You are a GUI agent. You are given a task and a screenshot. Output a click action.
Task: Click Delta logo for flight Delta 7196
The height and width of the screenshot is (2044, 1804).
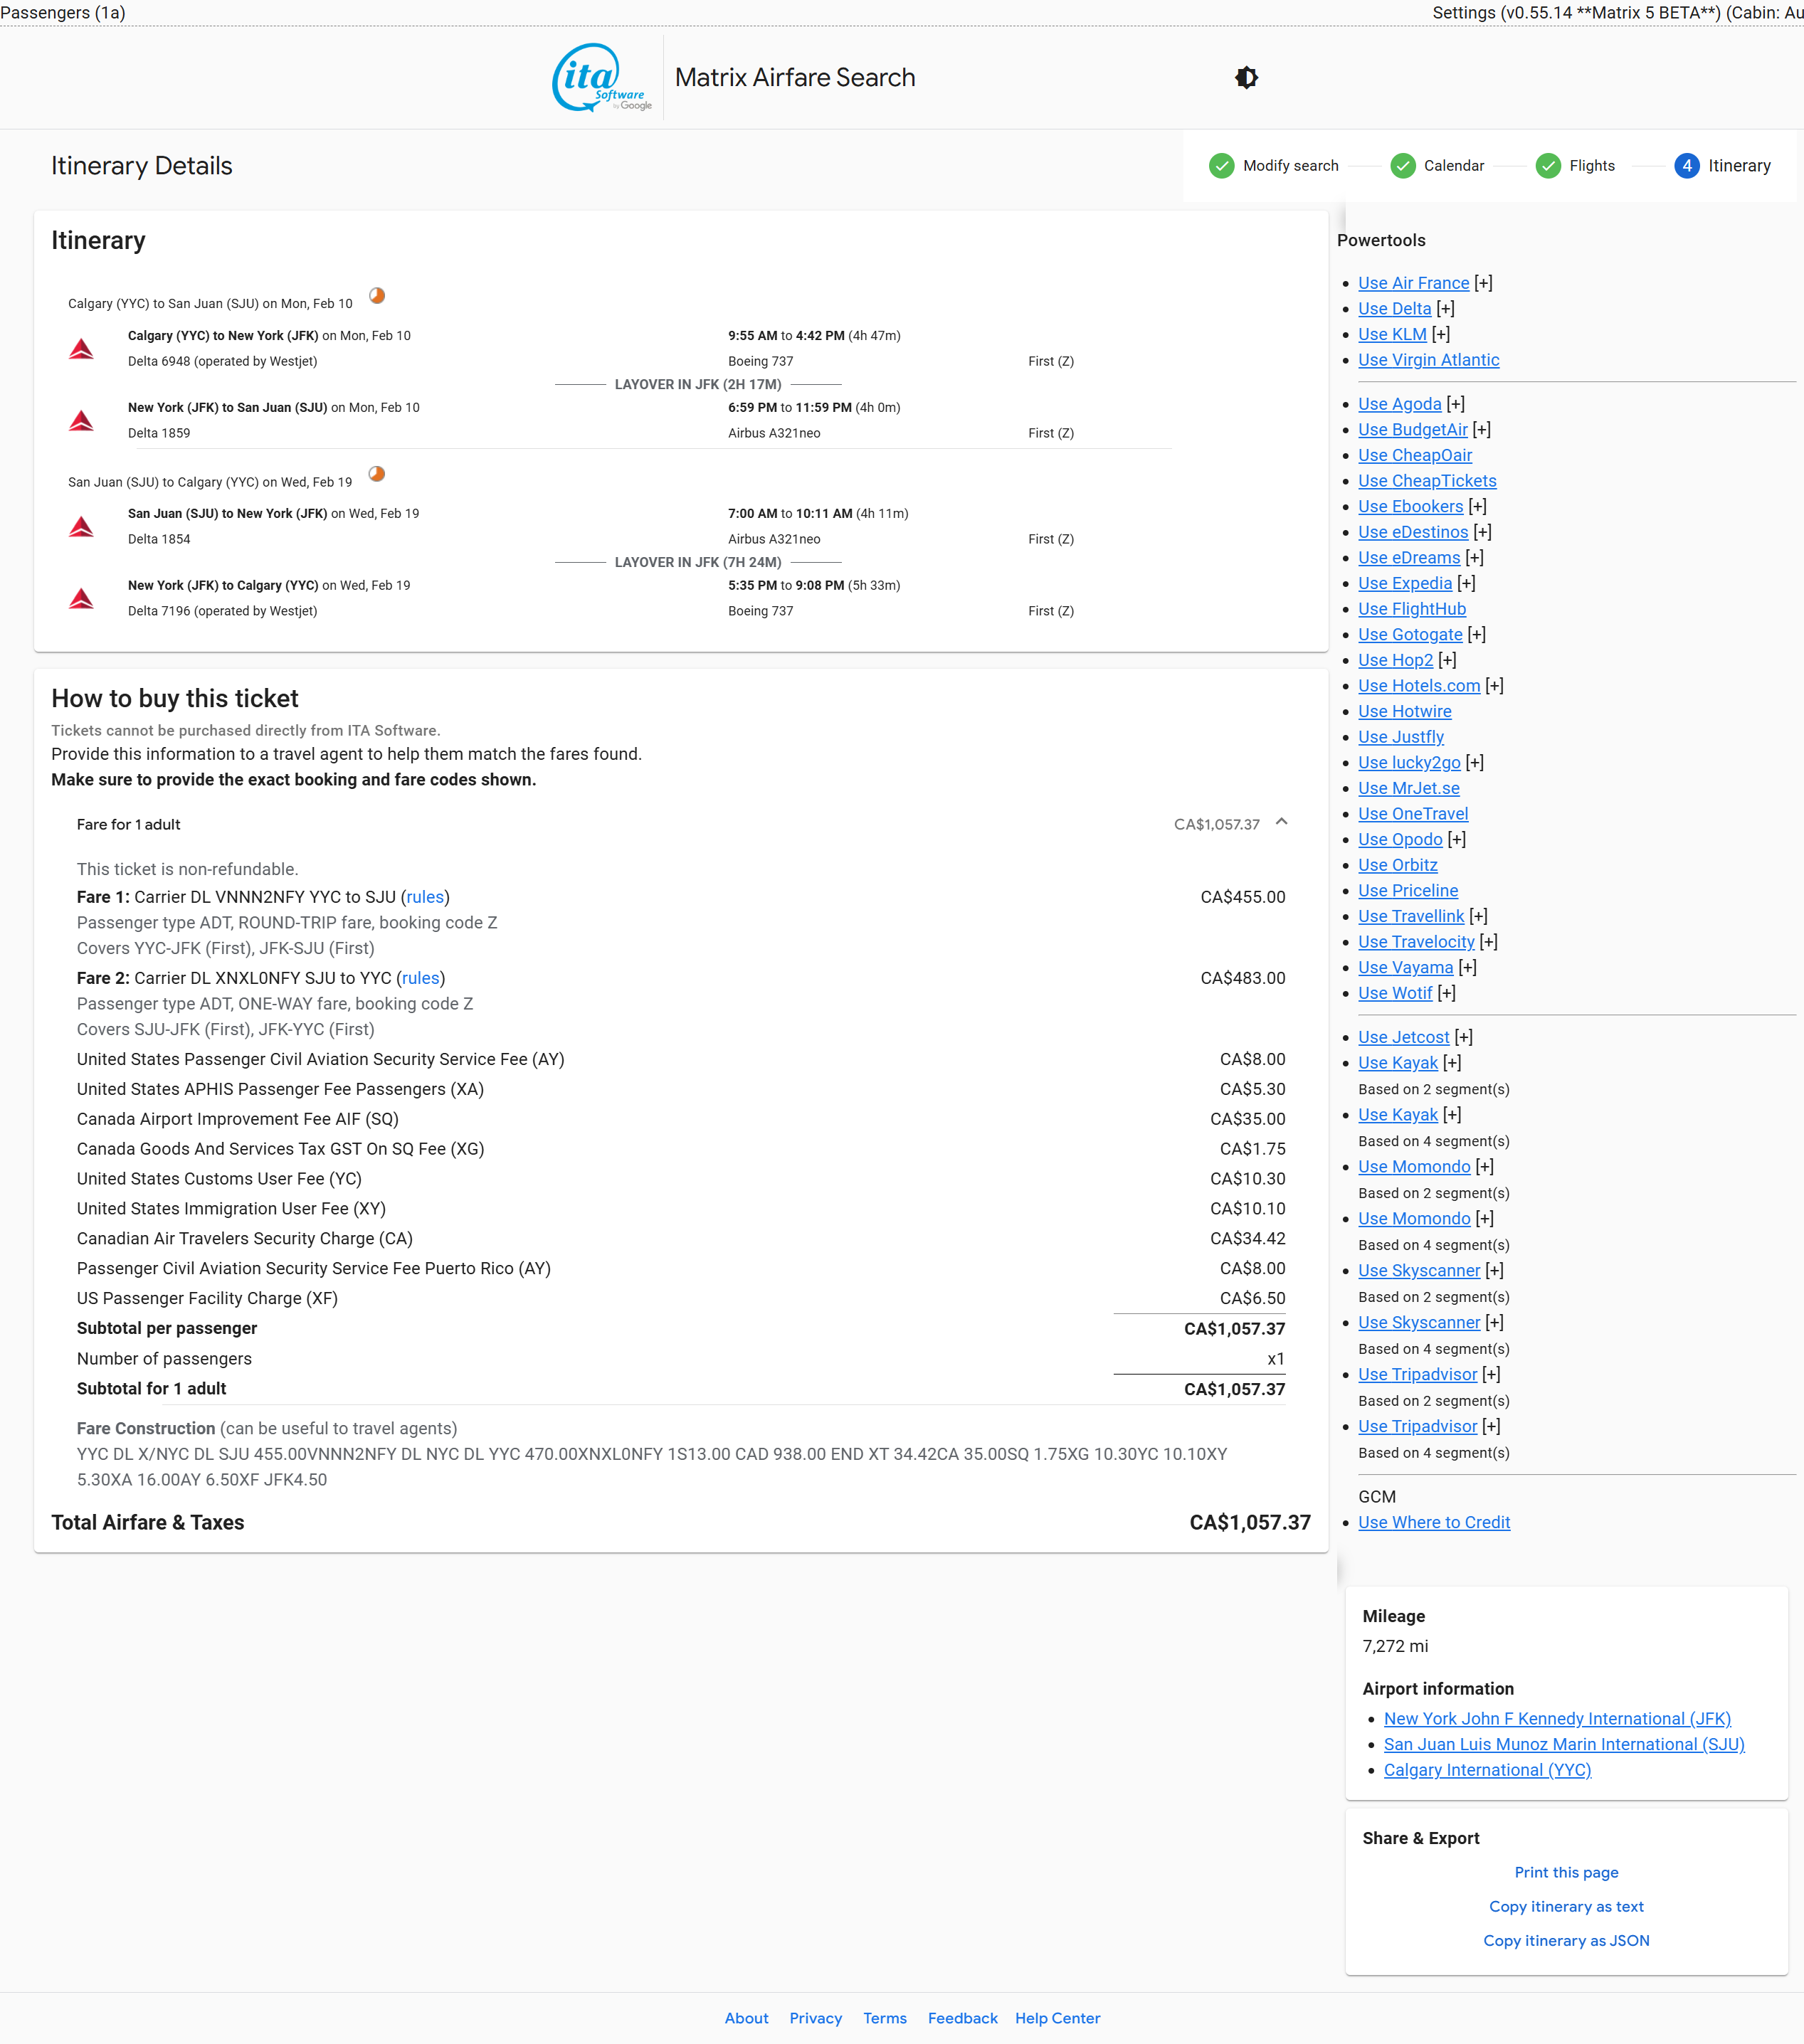pyautogui.click(x=81, y=599)
